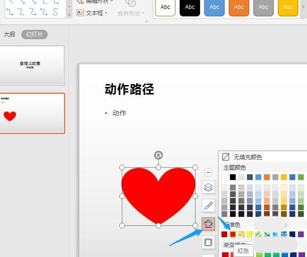The height and width of the screenshot is (257, 307).
Task: Click the bullet text 动作
Action: pos(119,113)
